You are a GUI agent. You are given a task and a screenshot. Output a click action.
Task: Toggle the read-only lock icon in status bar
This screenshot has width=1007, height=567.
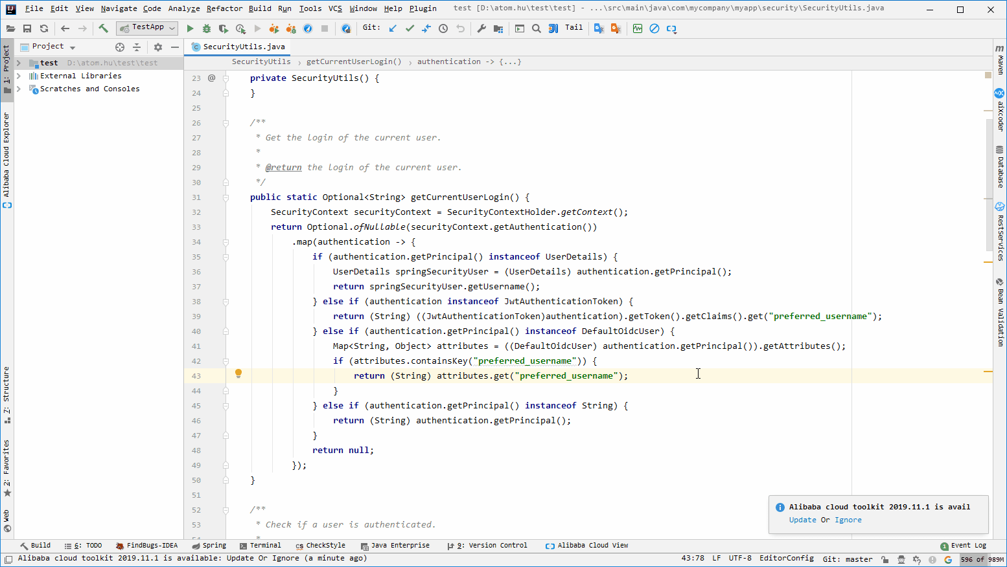coord(885,559)
